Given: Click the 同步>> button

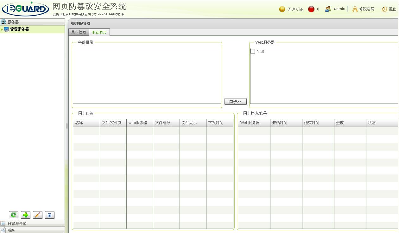Looking at the screenshot, I should click(236, 102).
